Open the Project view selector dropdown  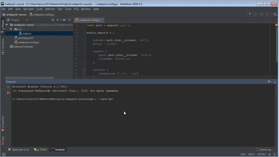pyautogui.click(x=17, y=20)
